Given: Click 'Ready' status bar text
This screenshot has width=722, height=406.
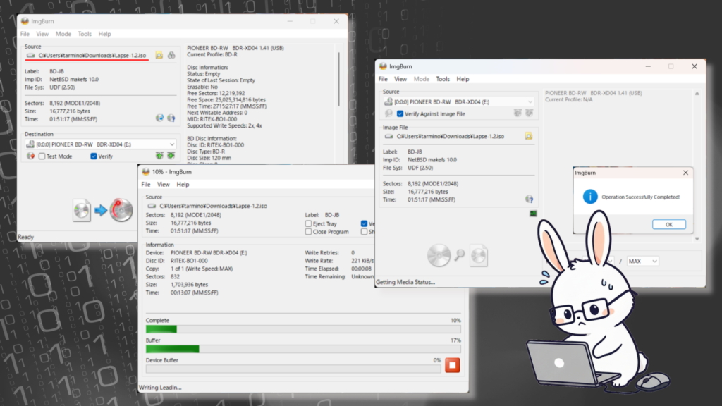Looking at the screenshot, I should point(26,237).
